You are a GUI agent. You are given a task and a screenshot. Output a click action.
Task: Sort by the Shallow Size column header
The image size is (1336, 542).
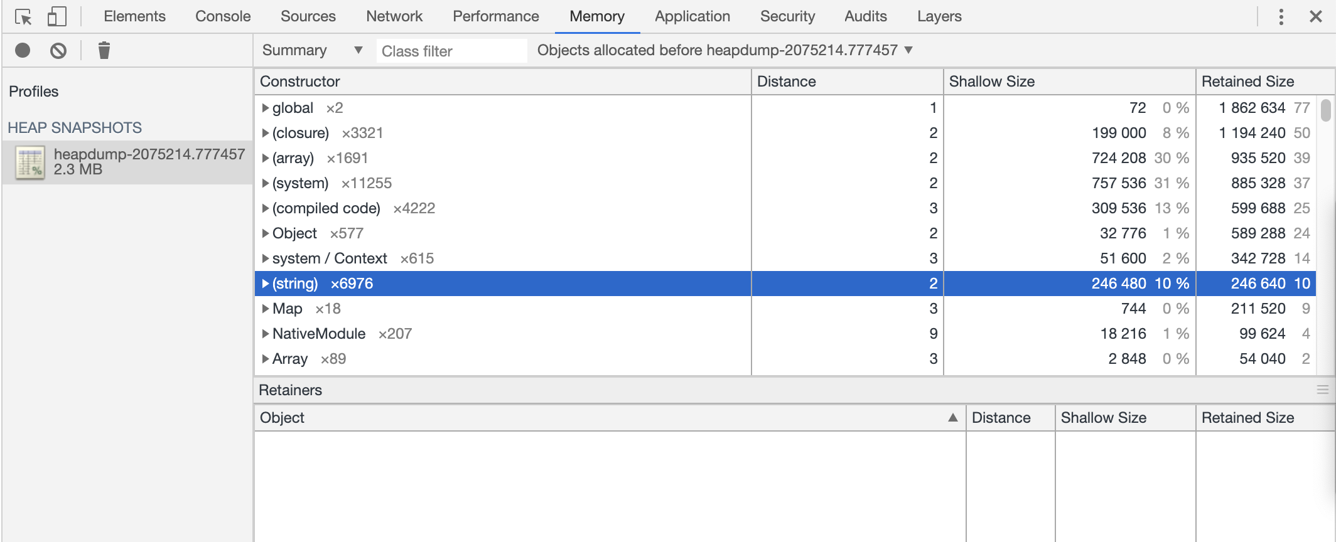tap(991, 82)
